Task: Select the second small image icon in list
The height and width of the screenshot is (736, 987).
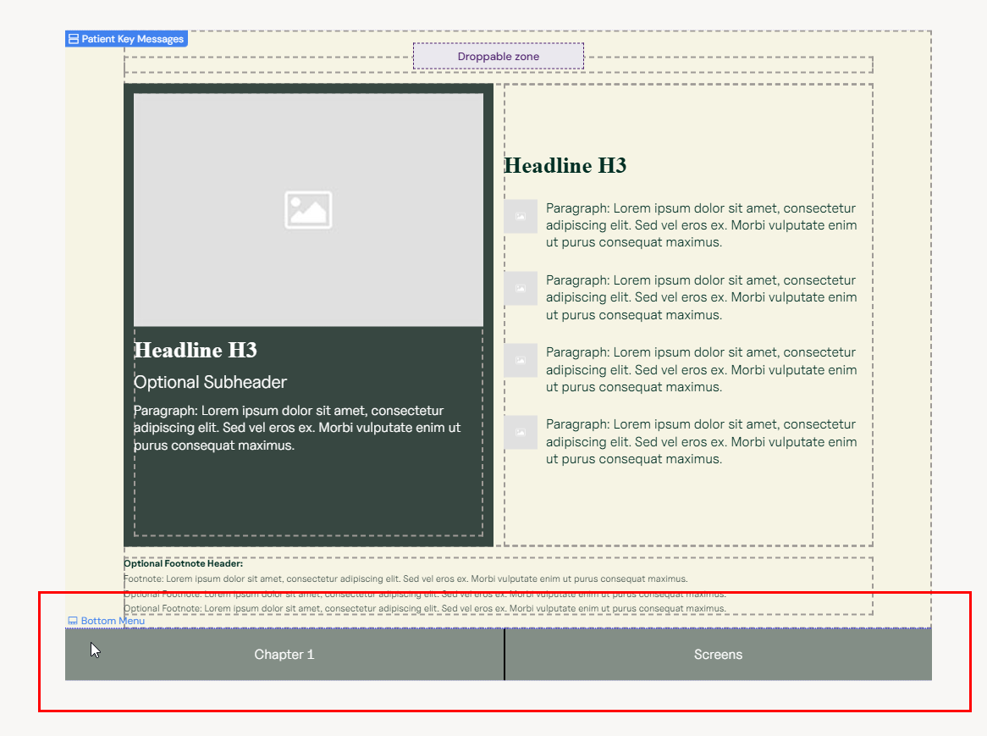Action: coord(521,289)
